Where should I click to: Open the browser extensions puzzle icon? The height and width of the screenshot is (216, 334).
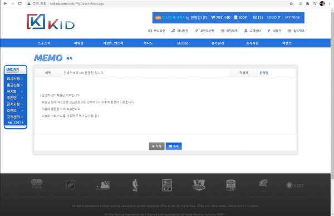307,4
